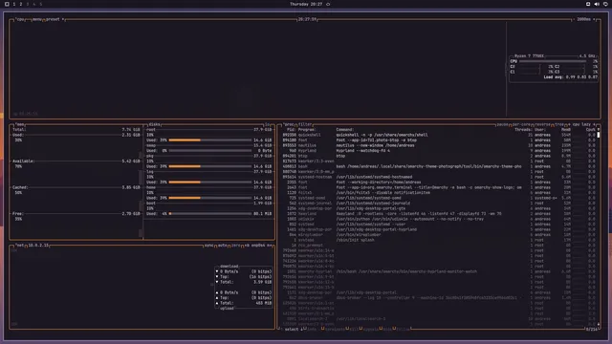The width and height of the screenshot is (612, 344).
Task: Open btop's main 'menu' option
Action: [36, 19]
